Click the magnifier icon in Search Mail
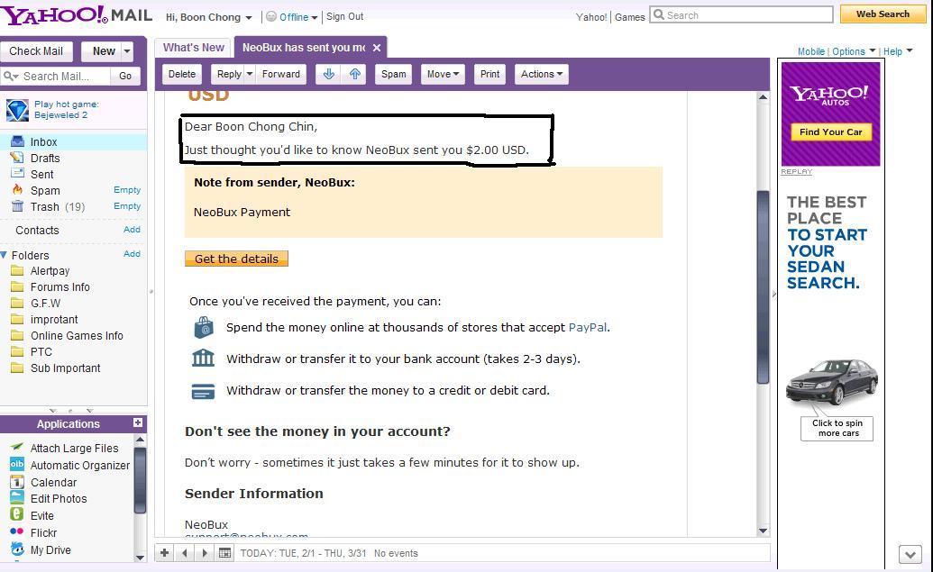 pos(10,76)
